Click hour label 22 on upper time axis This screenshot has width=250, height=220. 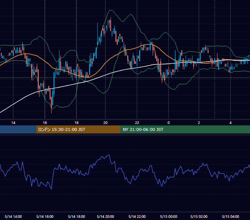pyautogui.click(x=137, y=123)
